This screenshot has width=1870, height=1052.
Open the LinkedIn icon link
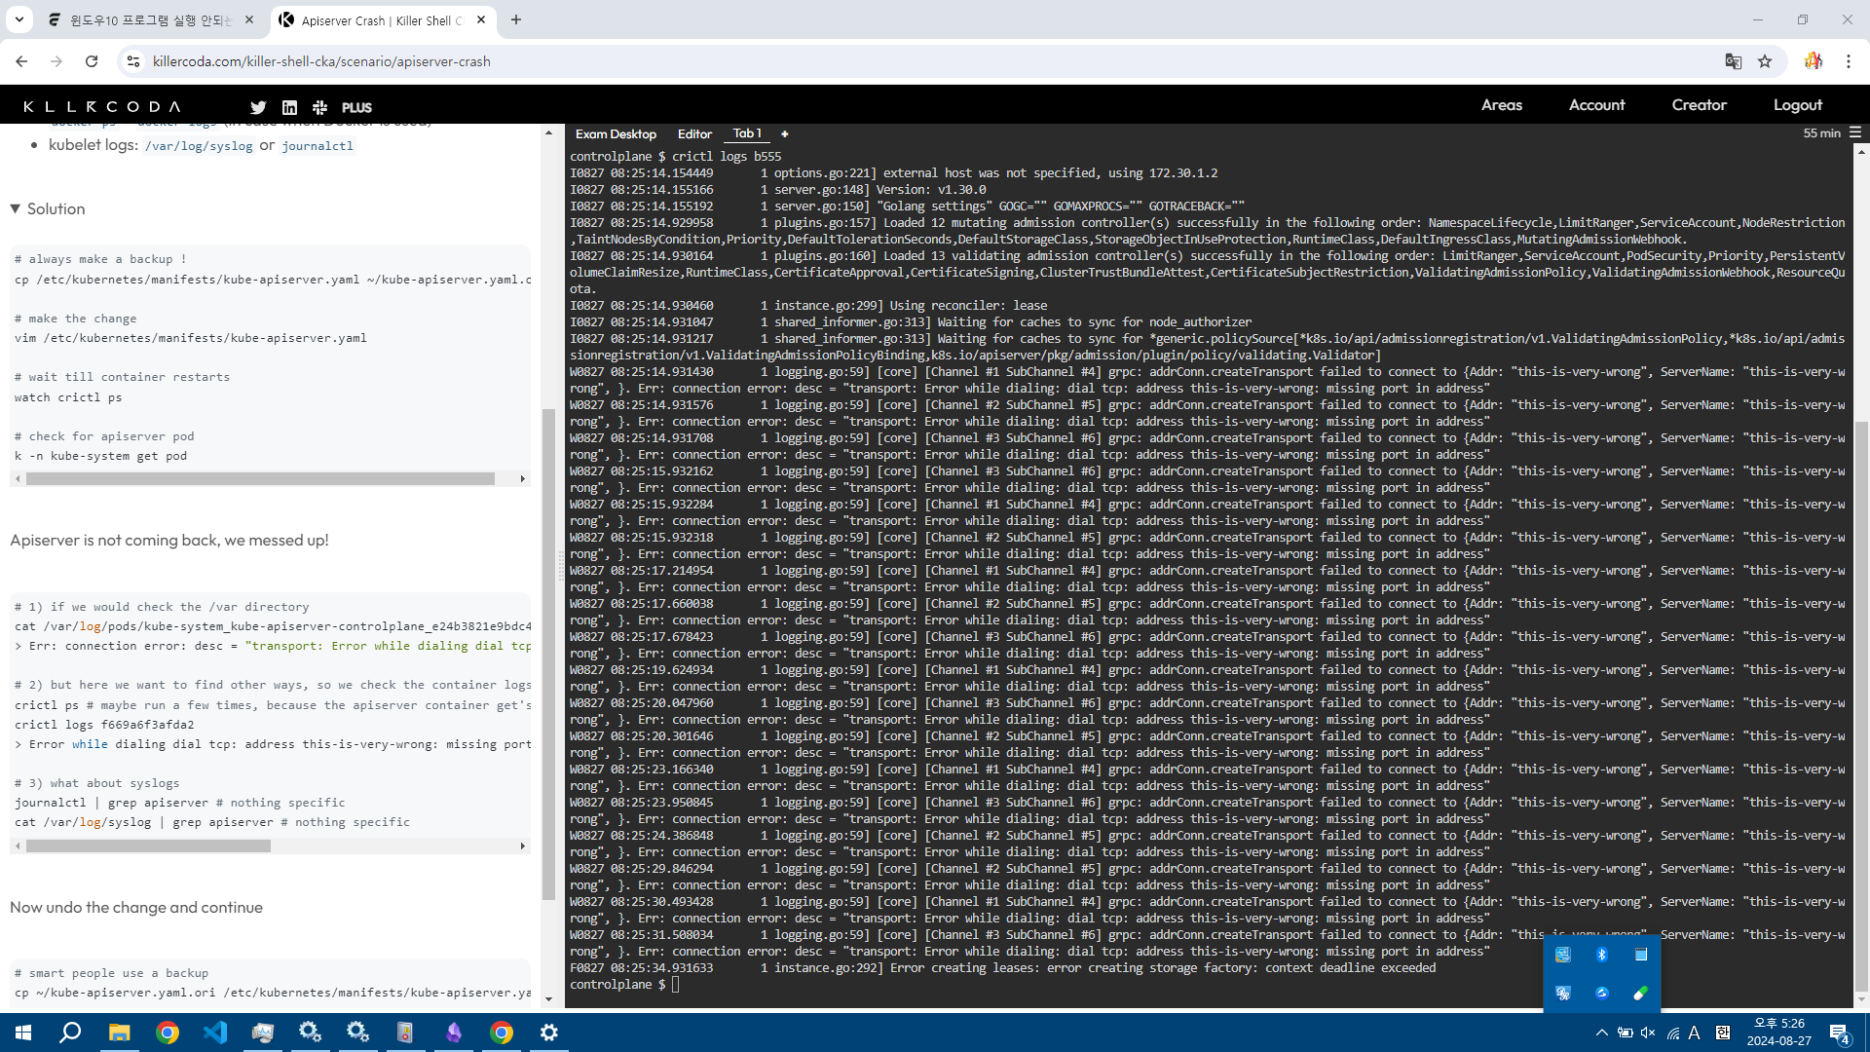pyautogui.click(x=289, y=107)
